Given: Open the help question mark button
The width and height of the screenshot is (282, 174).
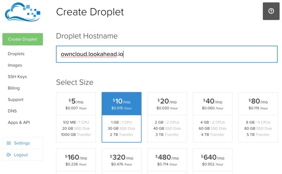Looking at the screenshot, I should (271, 11).
